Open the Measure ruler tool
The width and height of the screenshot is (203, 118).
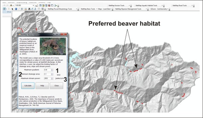click(x=26, y=9)
